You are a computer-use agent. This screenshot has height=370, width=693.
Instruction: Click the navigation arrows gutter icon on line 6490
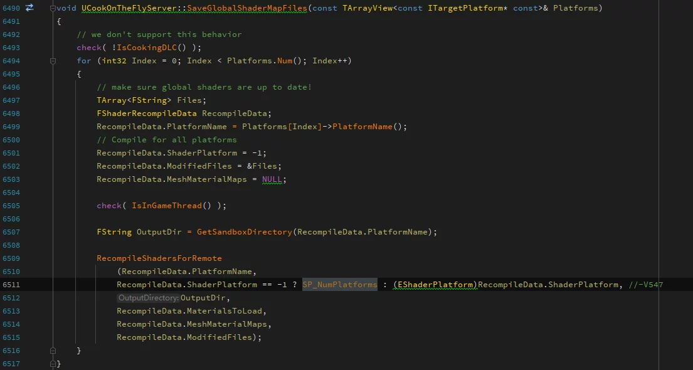point(29,8)
